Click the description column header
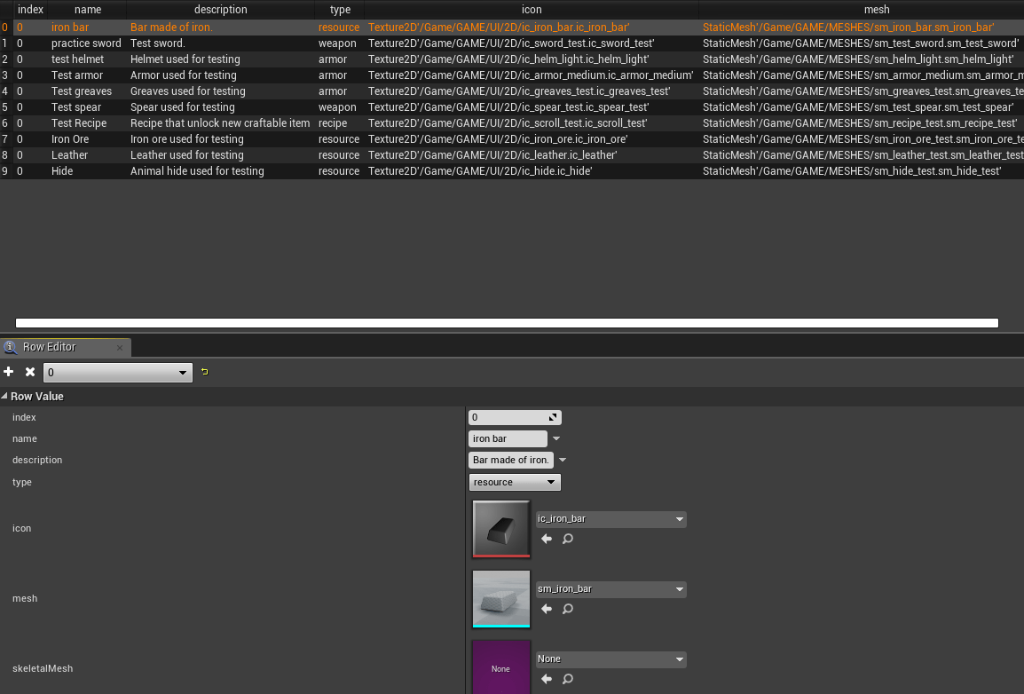The height and width of the screenshot is (694, 1024). (x=220, y=10)
